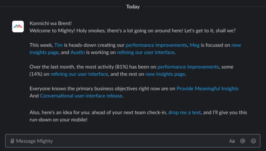The image size is (266, 151).
Task: Open Meg's profile link
Action: (x=194, y=45)
